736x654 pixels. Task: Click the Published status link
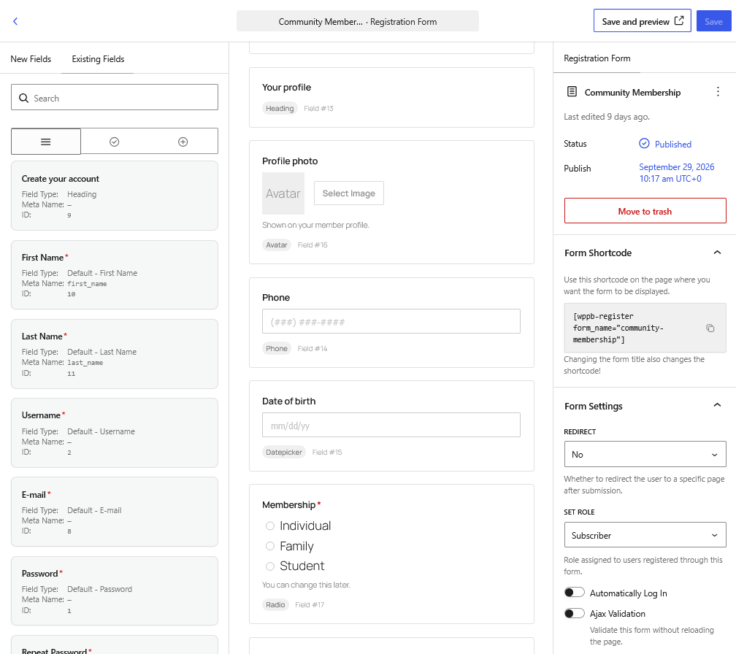672,145
